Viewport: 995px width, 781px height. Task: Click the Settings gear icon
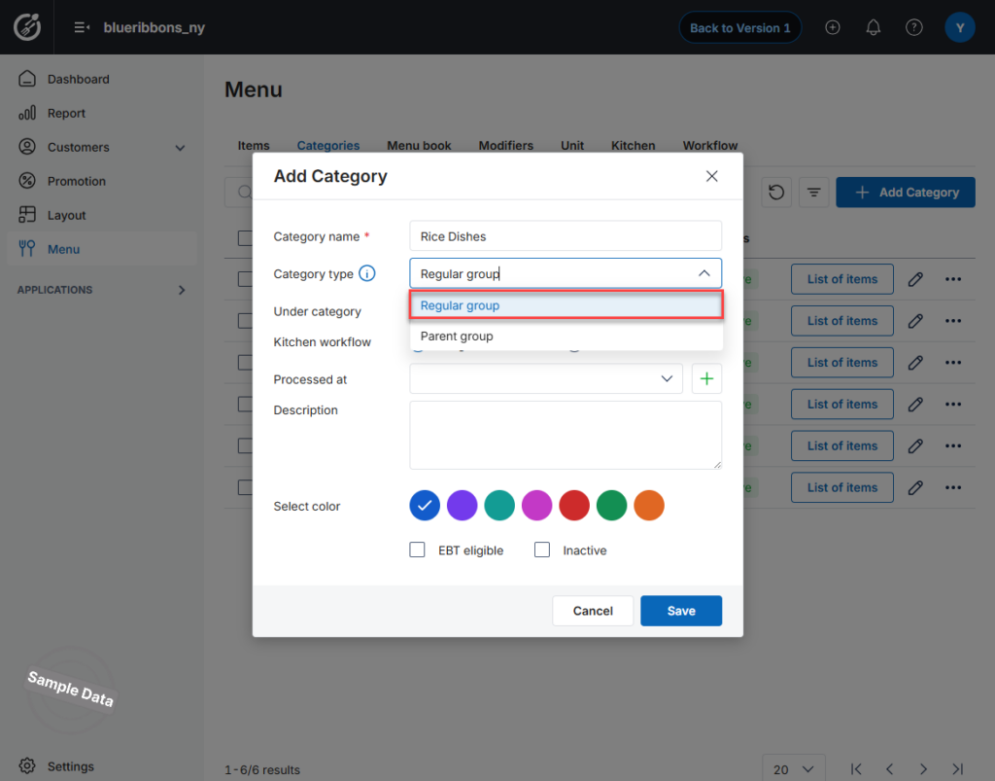(27, 765)
